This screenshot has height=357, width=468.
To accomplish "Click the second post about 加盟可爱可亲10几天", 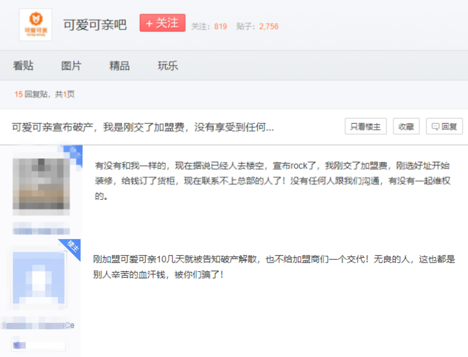I will pos(274,266).
